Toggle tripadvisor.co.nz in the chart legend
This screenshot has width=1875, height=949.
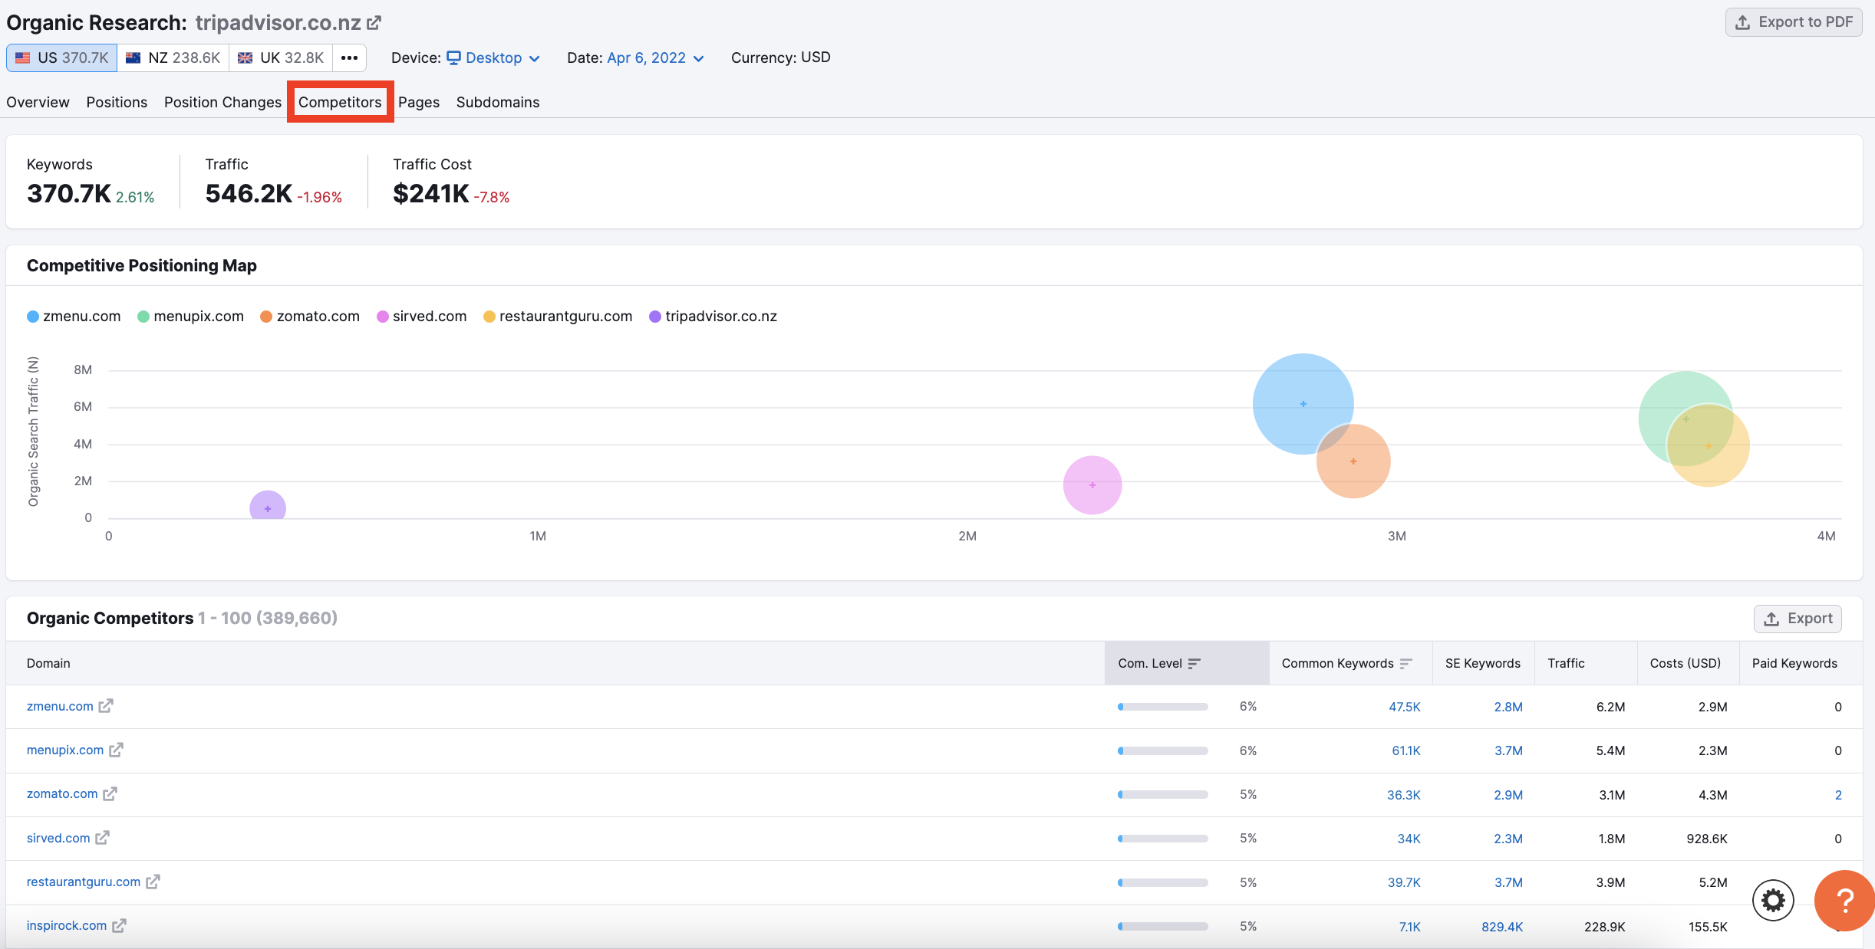coord(713,317)
